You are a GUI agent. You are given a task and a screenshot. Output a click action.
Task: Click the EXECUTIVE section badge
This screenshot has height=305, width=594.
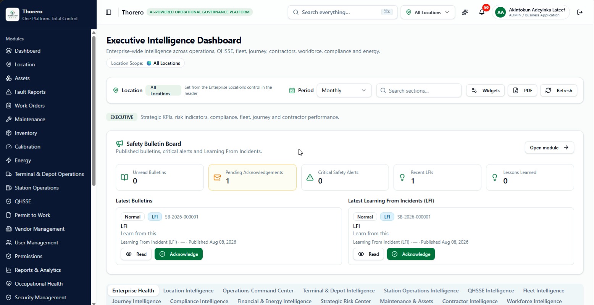coord(122,117)
